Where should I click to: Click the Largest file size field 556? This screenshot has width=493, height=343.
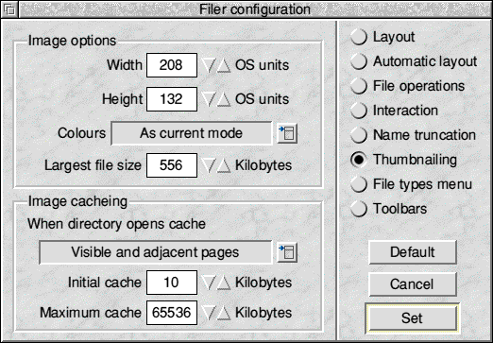[172, 165]
